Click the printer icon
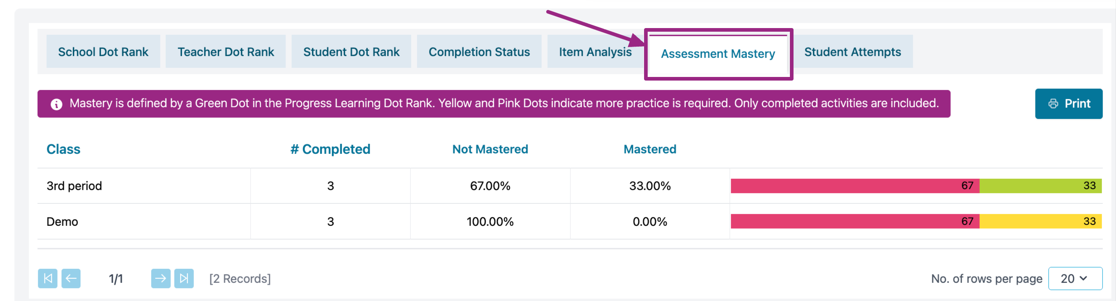 (x=1053, y=104)
